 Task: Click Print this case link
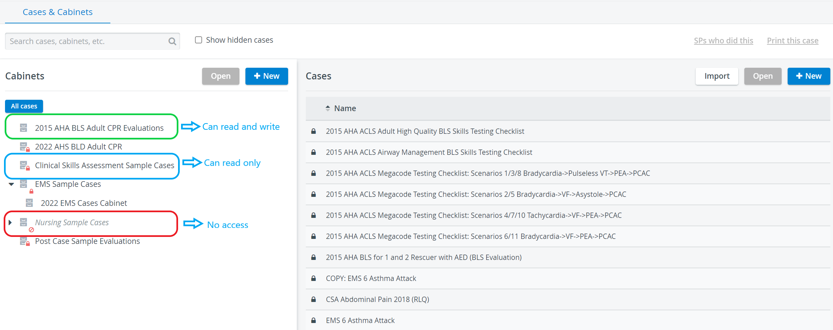click(x=793, y=41)
